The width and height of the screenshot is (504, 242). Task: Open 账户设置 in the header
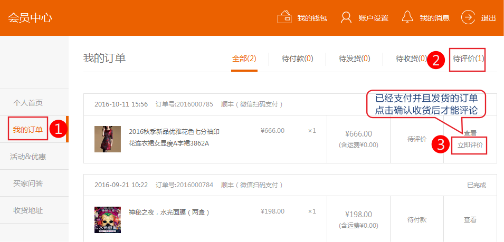pyautogui.click(x=373, y=18)
